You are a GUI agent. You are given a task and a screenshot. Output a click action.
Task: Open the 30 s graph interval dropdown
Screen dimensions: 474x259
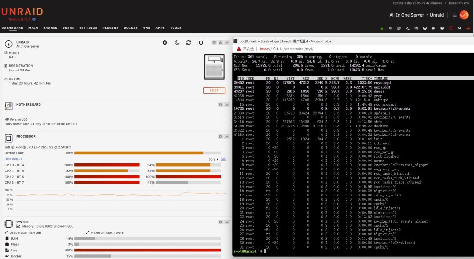point(213,159)
